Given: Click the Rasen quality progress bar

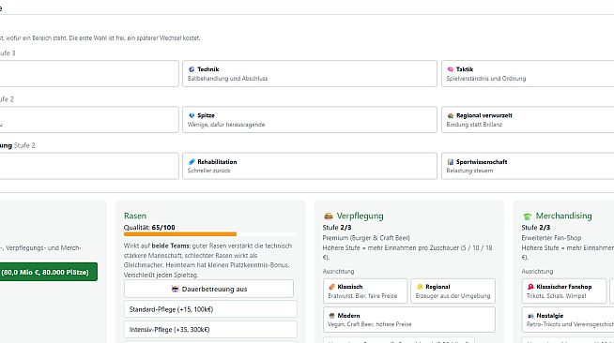Looking at the screenshot, I should [x=210, y=234].
